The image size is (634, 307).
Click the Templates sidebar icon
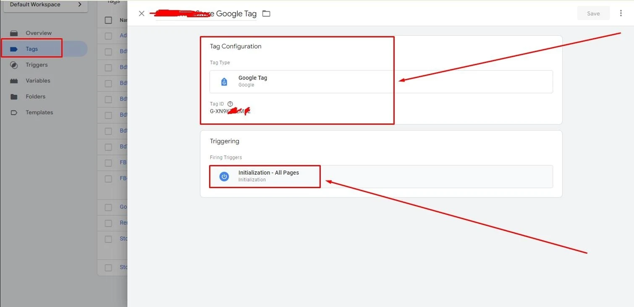coord(14,113)
